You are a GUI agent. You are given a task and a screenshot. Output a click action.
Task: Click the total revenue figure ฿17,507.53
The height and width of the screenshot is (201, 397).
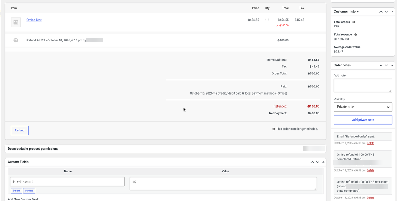coord(341,39)
